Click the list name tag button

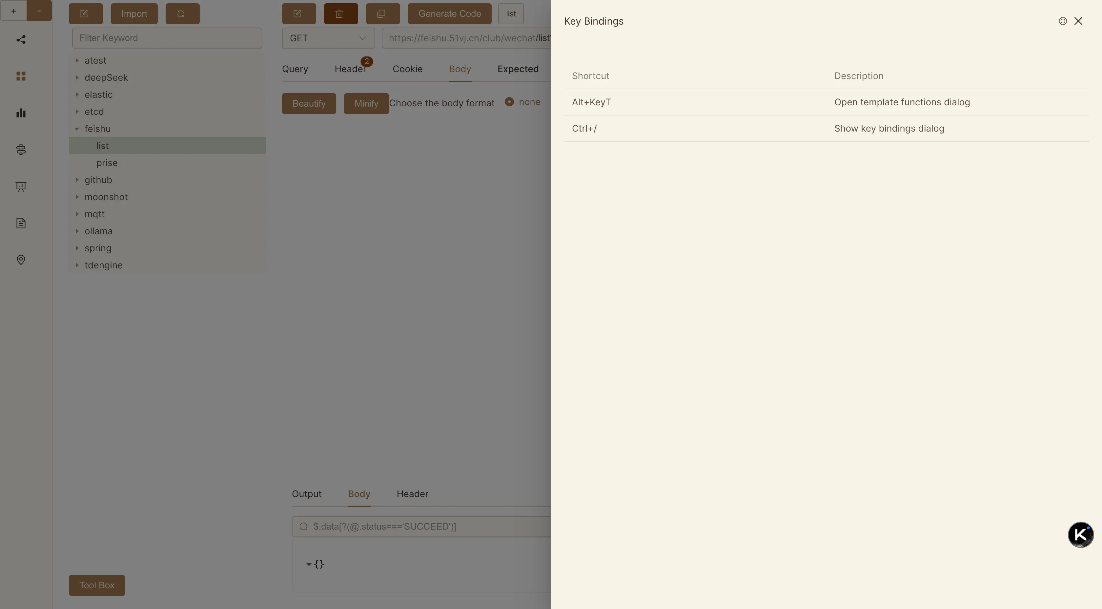511,14
